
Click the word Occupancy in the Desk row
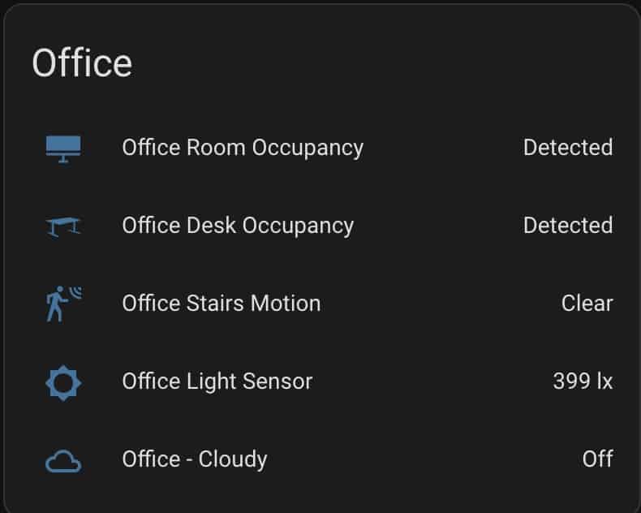coord(298,226)
